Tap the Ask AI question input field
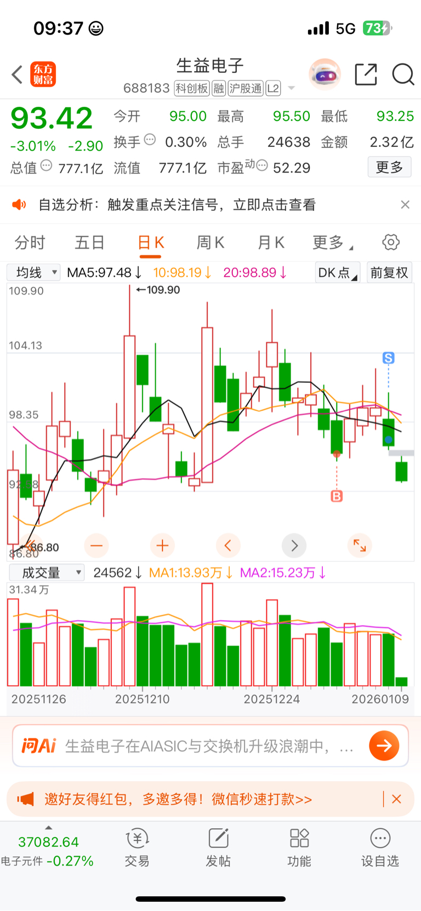Viewport: 421px width, 911px height. pyautogui.click(x=210, y=746)
